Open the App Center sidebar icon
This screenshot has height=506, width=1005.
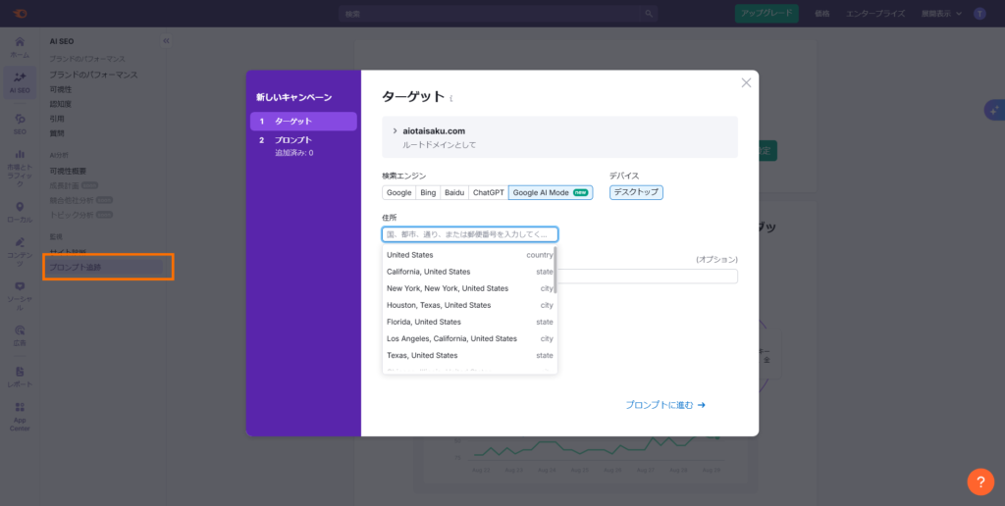click(20, 412)
